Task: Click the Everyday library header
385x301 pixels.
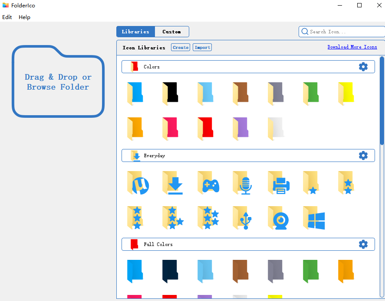Action: click(248, 155)
